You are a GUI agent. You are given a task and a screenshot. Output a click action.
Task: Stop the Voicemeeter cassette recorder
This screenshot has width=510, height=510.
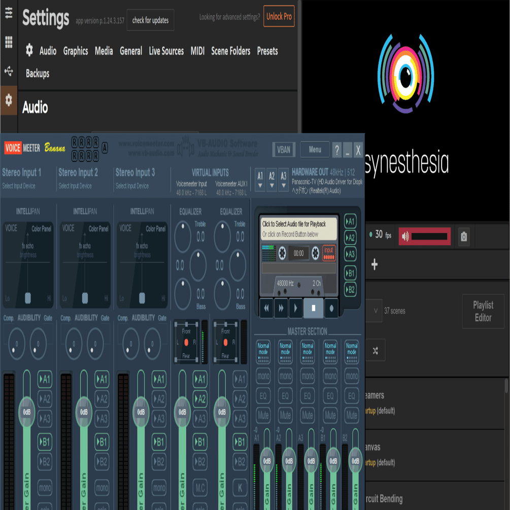(x=313, y=308)
